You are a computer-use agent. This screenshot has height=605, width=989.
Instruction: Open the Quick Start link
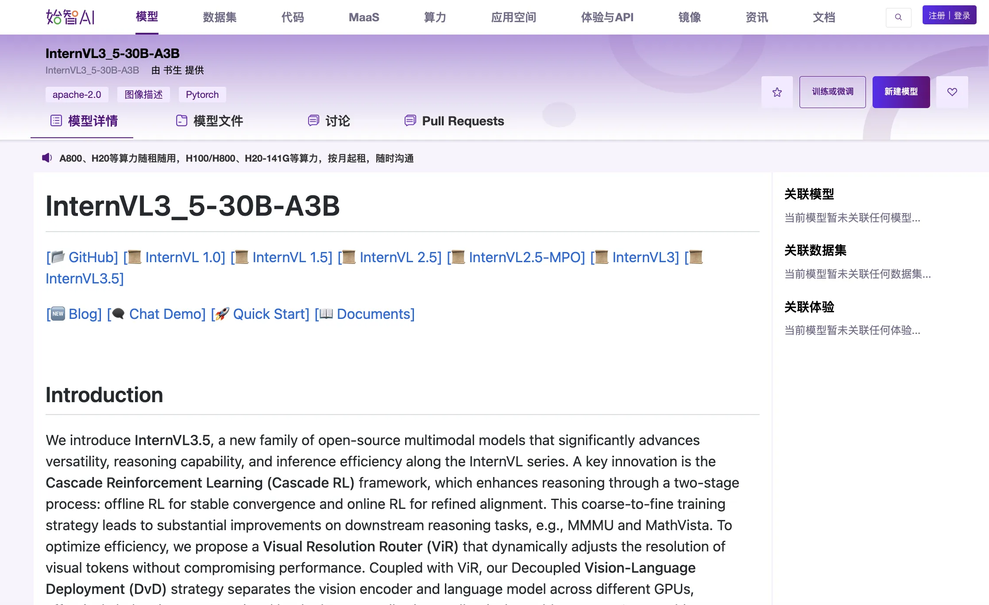pos(270,314)
